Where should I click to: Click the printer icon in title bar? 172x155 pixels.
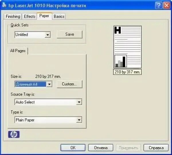click(x=4, y=5)
